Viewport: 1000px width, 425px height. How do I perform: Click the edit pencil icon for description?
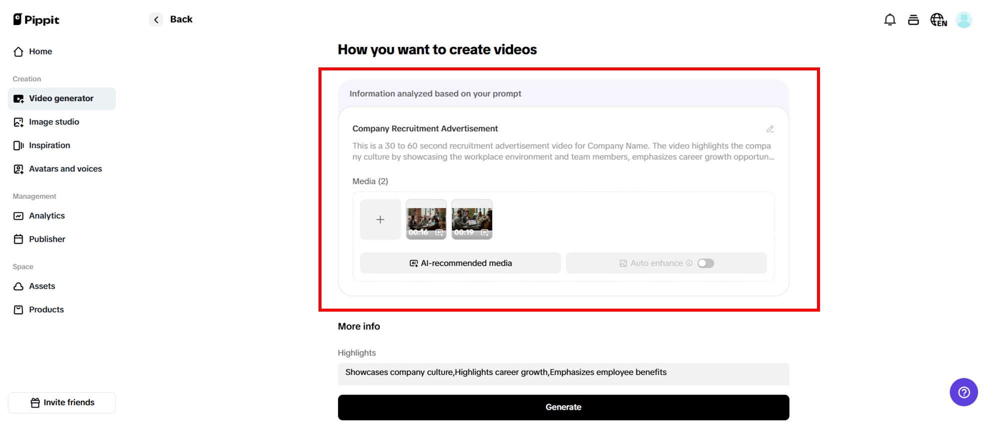pyautogui.click(x=770, y=129)
